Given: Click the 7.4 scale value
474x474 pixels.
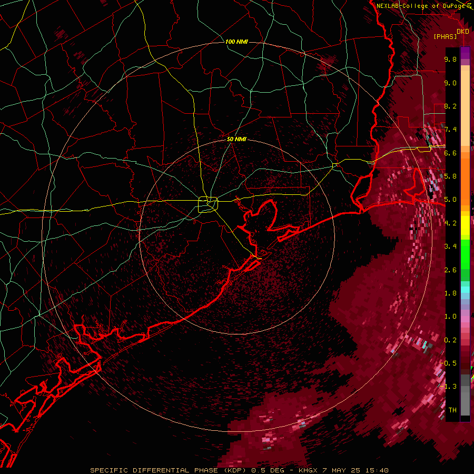Looking at the screenshot, I should pos(450,130).
